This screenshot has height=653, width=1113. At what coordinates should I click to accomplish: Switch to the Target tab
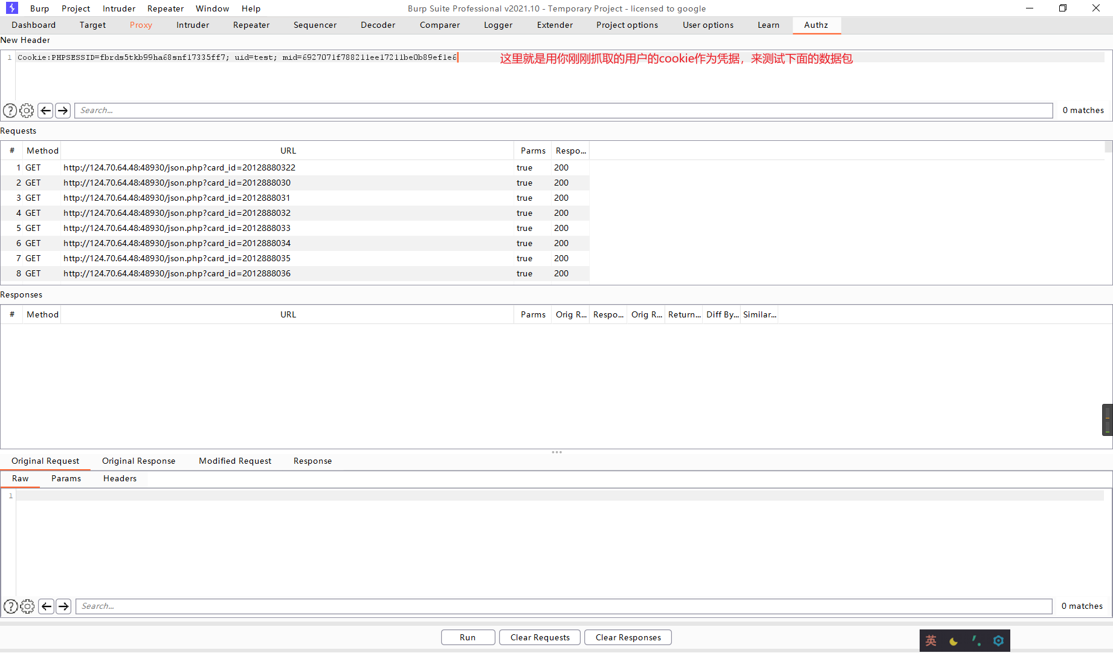click(92, 25)
